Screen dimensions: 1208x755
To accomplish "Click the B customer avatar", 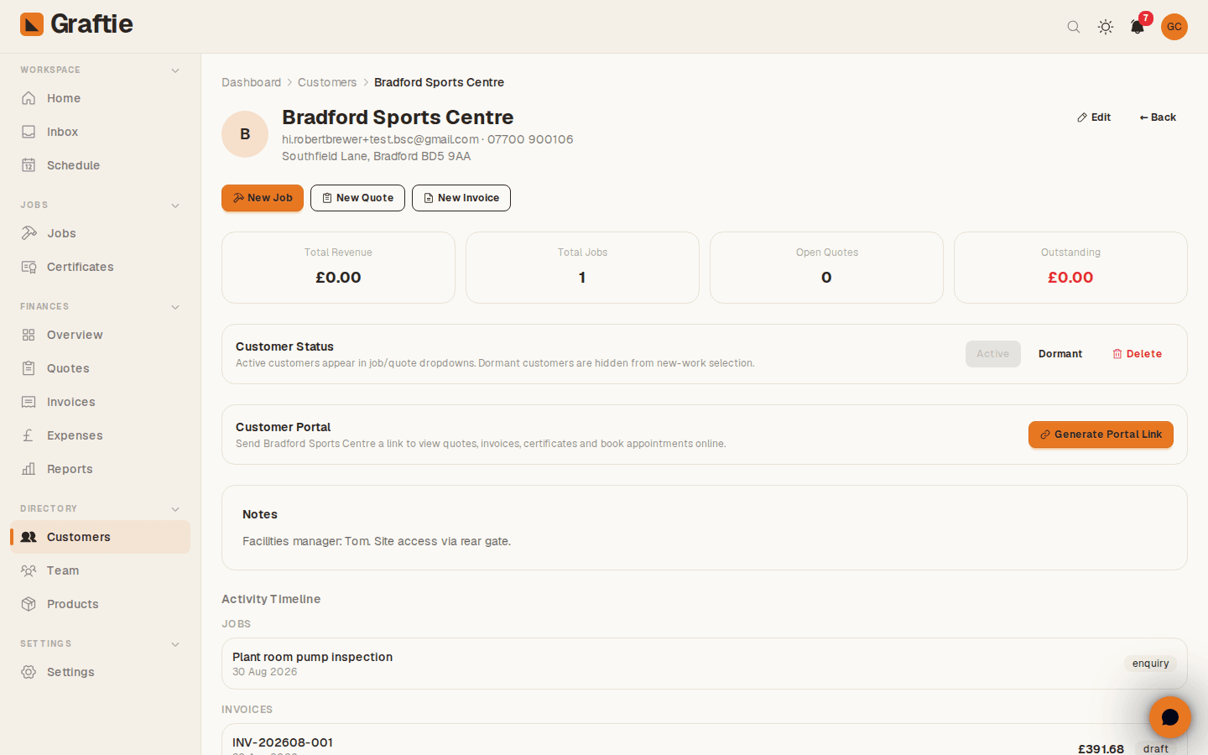I will coord(245,134).
